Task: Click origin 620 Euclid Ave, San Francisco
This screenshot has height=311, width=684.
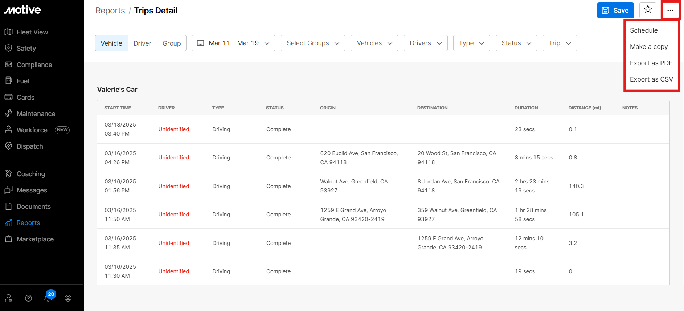Action: coord(359,158)
